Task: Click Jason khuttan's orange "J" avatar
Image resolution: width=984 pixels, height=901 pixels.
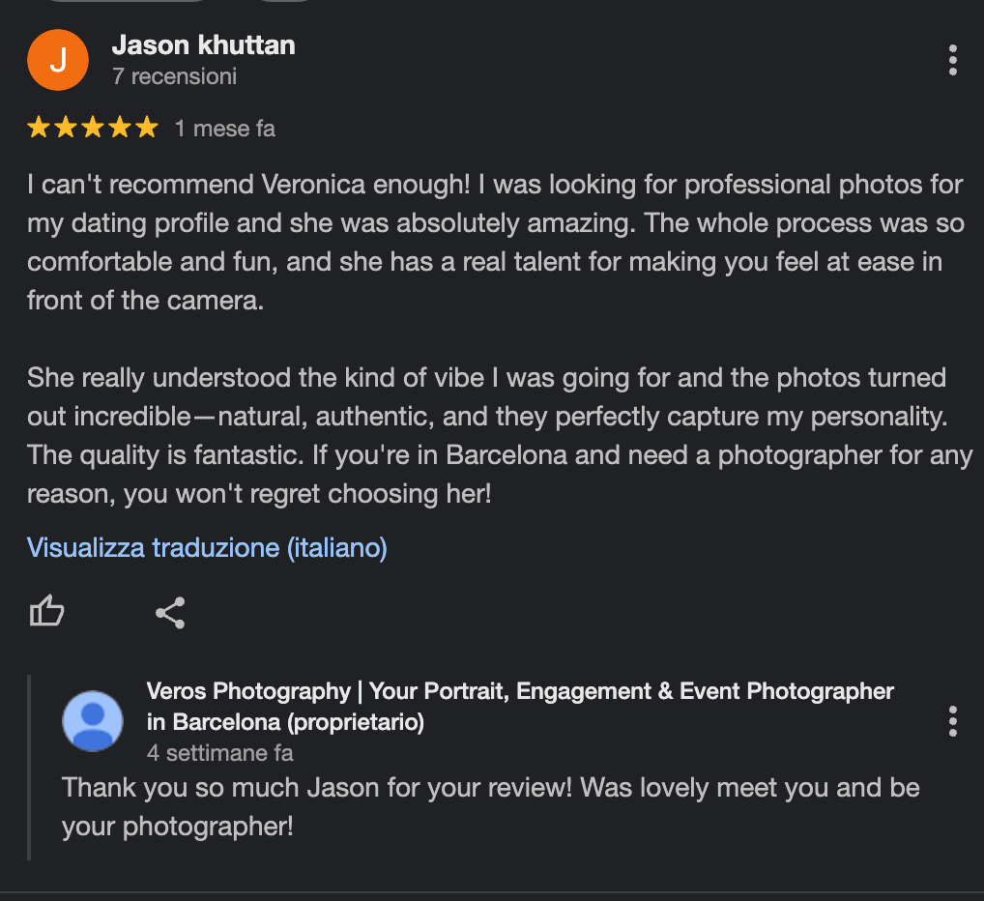Action: 58,60
